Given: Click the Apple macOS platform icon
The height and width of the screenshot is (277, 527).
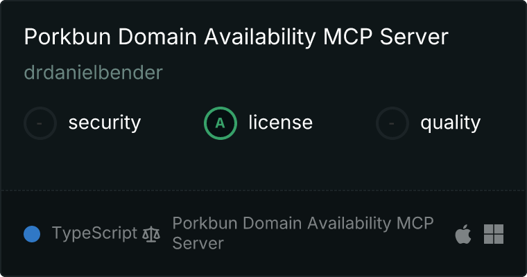Looking at the screenshot, I should pos(463,234).
